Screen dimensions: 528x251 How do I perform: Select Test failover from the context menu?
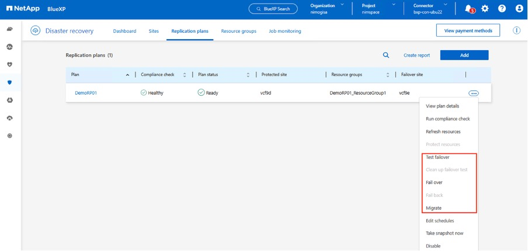pos(437,157)
